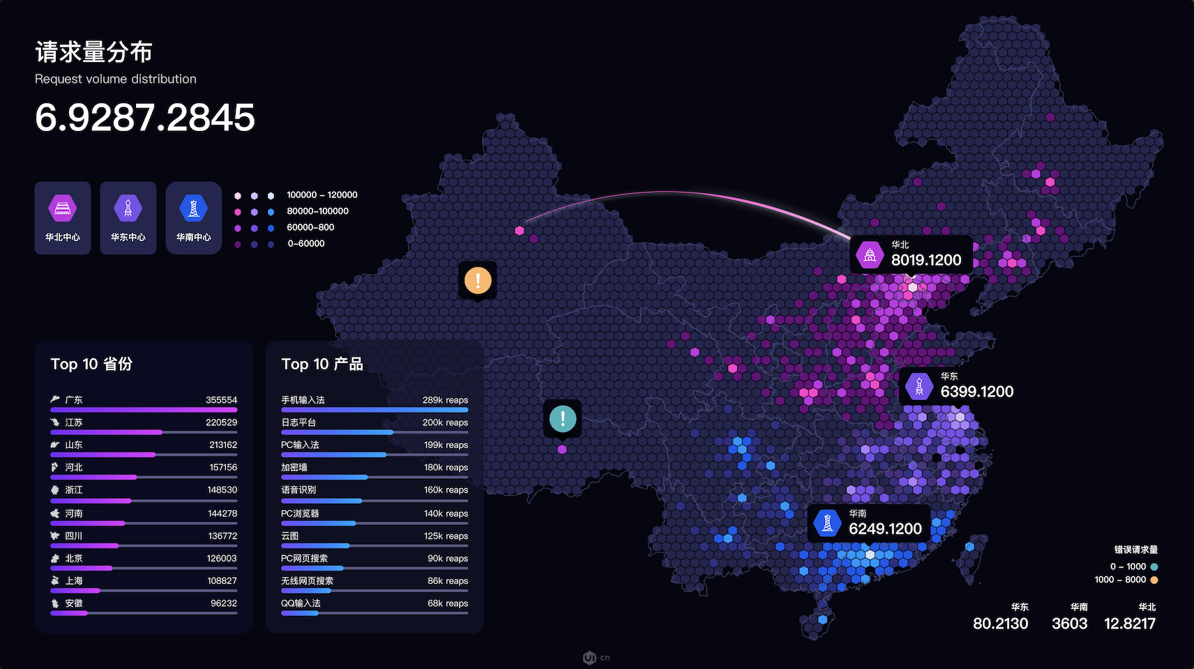This screenshot has width=1194, height=669.
Task: Select the 江苏 row in Top 10 省份
Action: pos(144,422)
